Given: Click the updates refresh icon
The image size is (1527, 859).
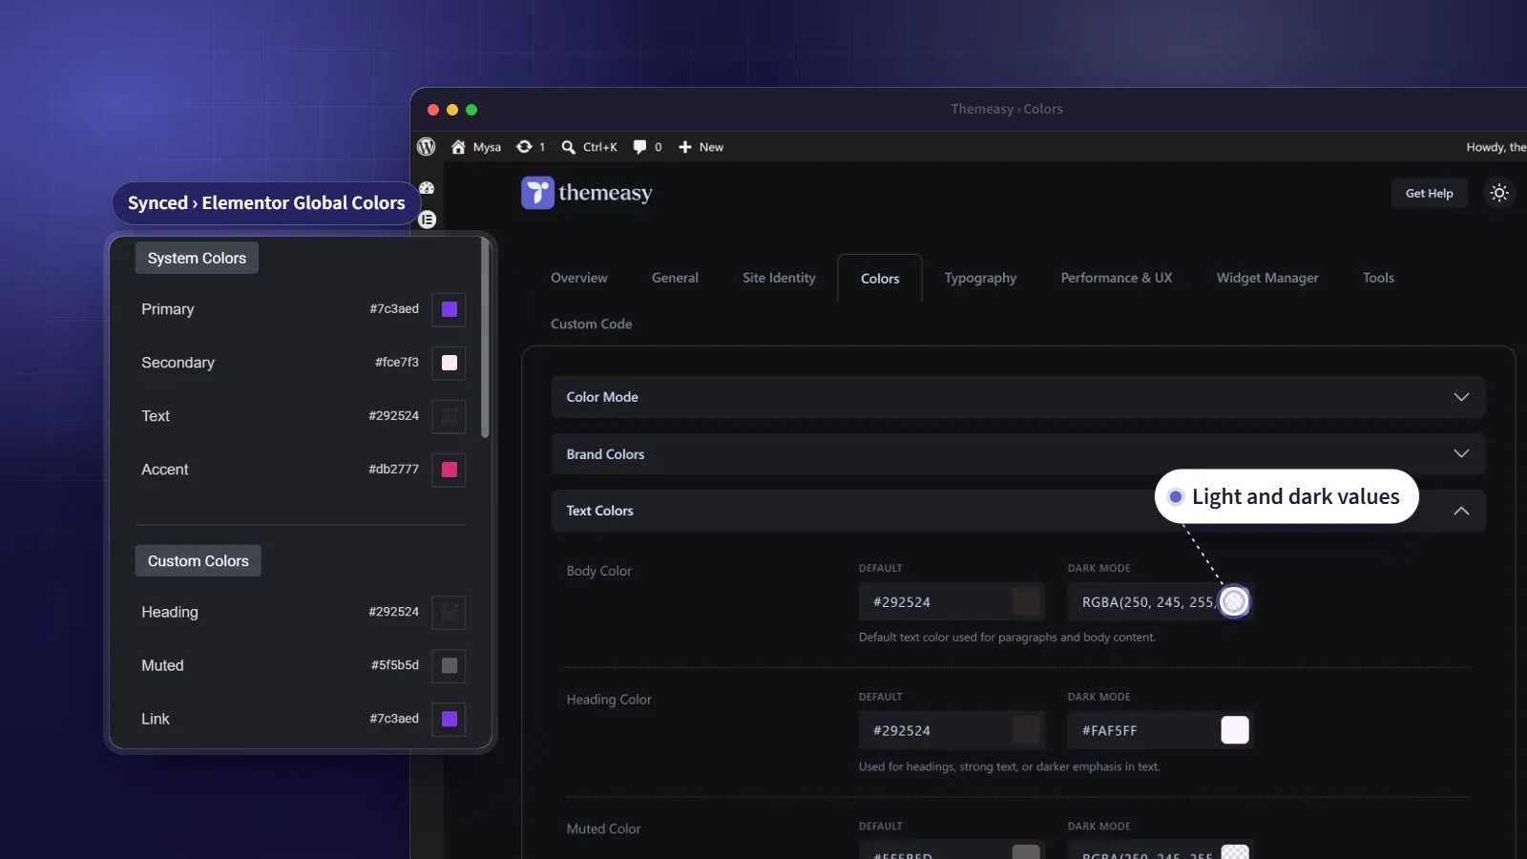Looking at the screenshot, I should tap(524, 147).
